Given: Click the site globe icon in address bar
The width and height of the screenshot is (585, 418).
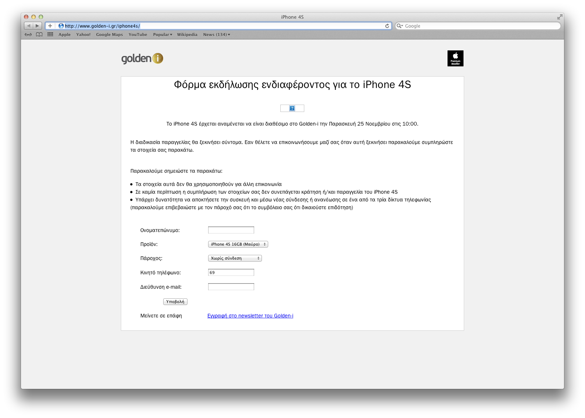Looking at the screenshot, I should [61, 26].
